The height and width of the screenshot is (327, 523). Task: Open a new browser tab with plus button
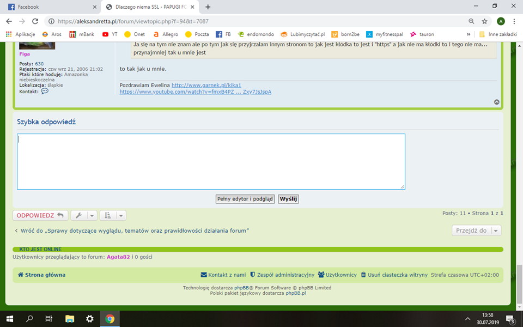coord(208,7)
